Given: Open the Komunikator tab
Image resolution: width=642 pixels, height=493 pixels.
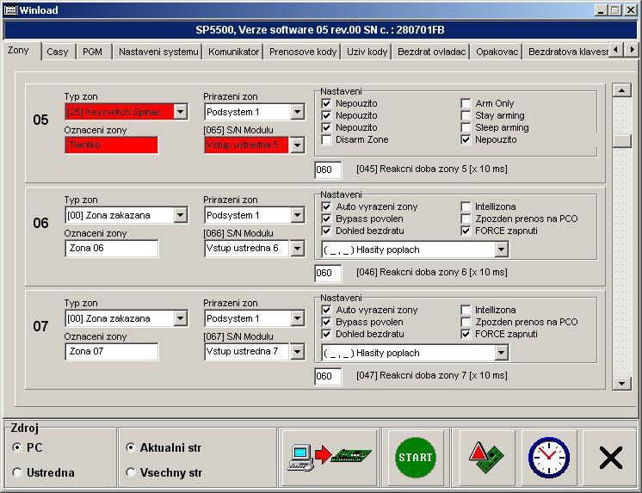Looking at the screenshot, I should click(233, 52).
